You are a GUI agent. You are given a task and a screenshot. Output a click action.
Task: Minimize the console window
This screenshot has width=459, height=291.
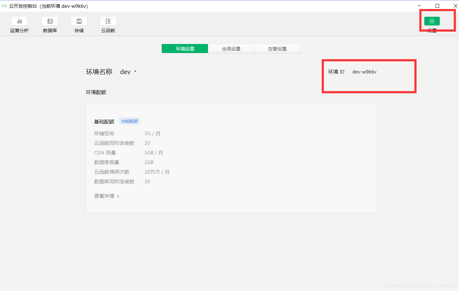pos(419,6)
